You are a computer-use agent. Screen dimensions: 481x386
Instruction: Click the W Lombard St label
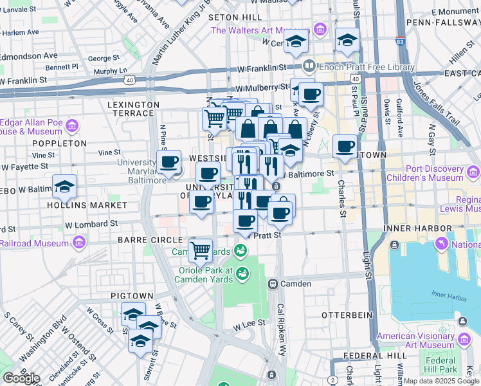(91, 225)
